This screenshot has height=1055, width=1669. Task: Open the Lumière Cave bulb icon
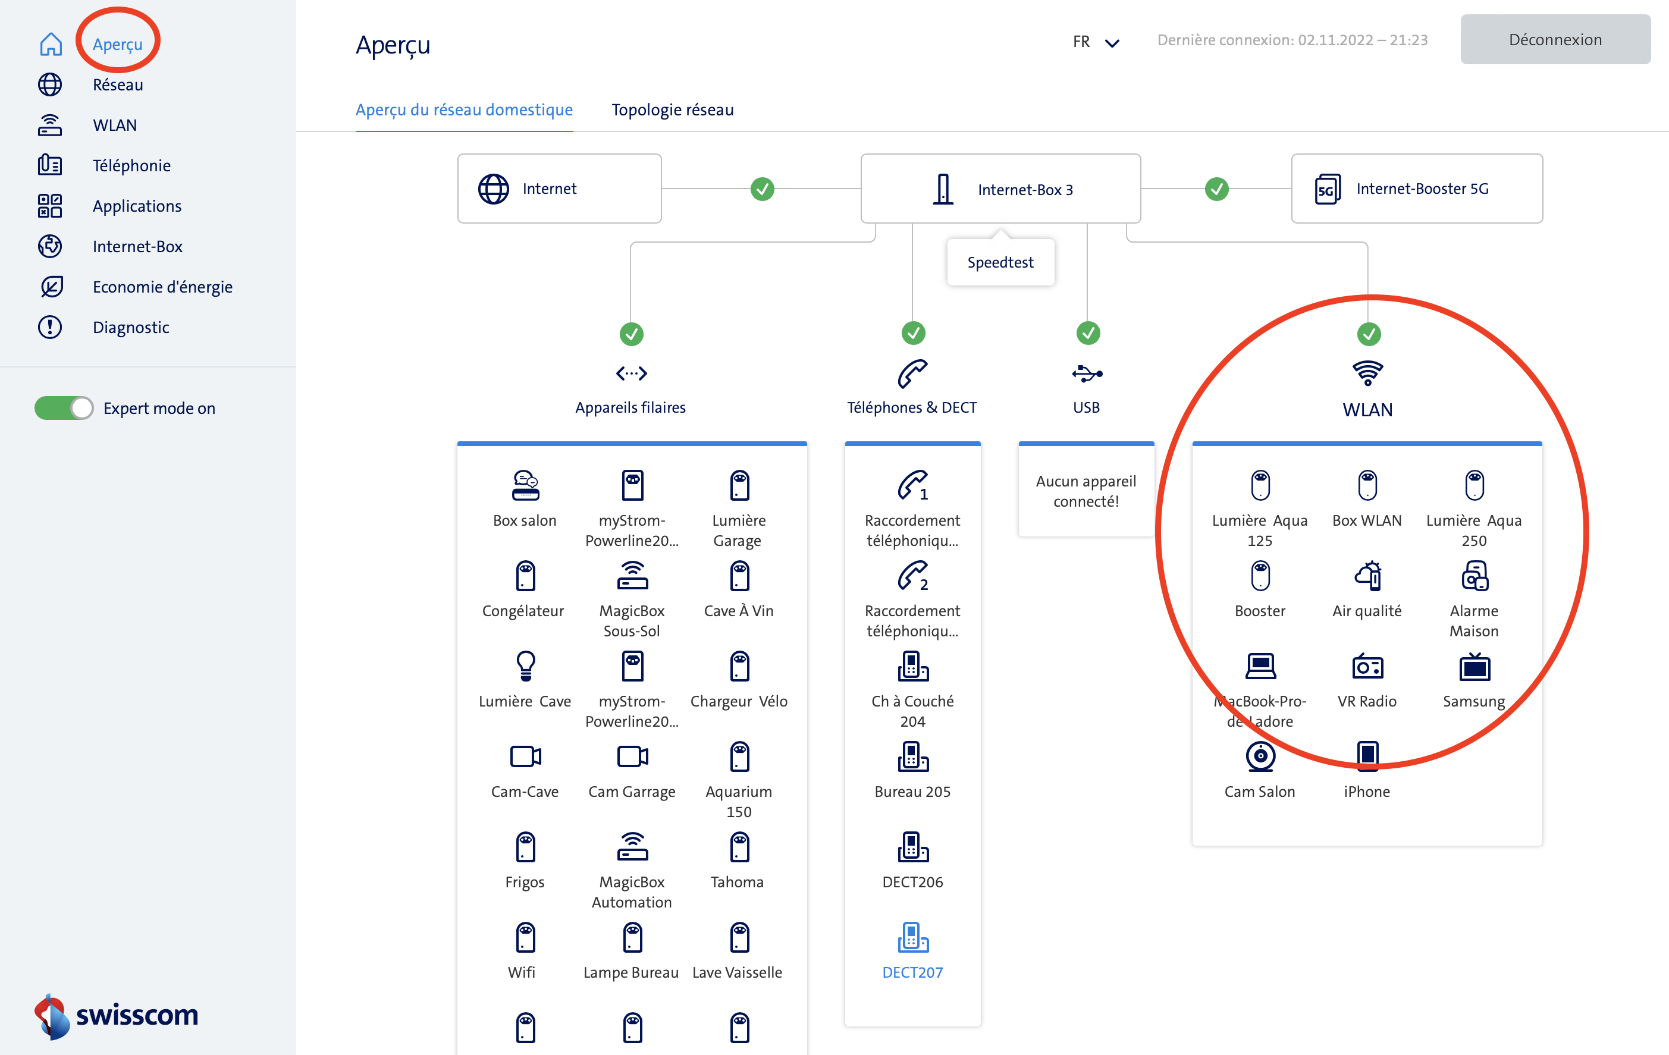point(525,667)
